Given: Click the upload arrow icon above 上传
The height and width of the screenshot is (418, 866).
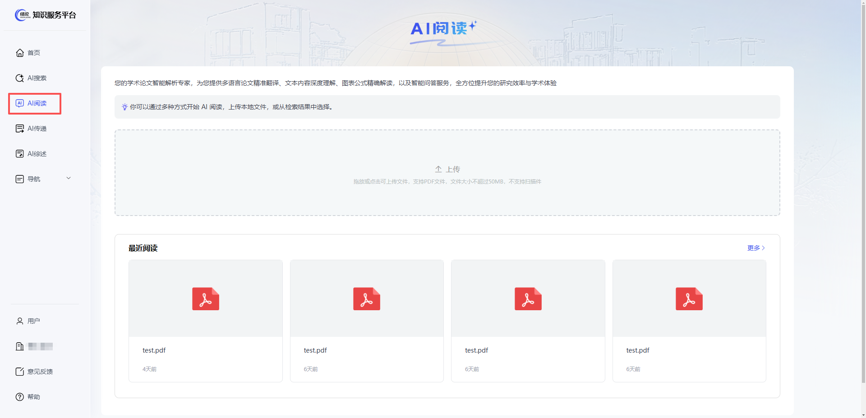Looking at the screenshot, I should [x=438, y=169].
